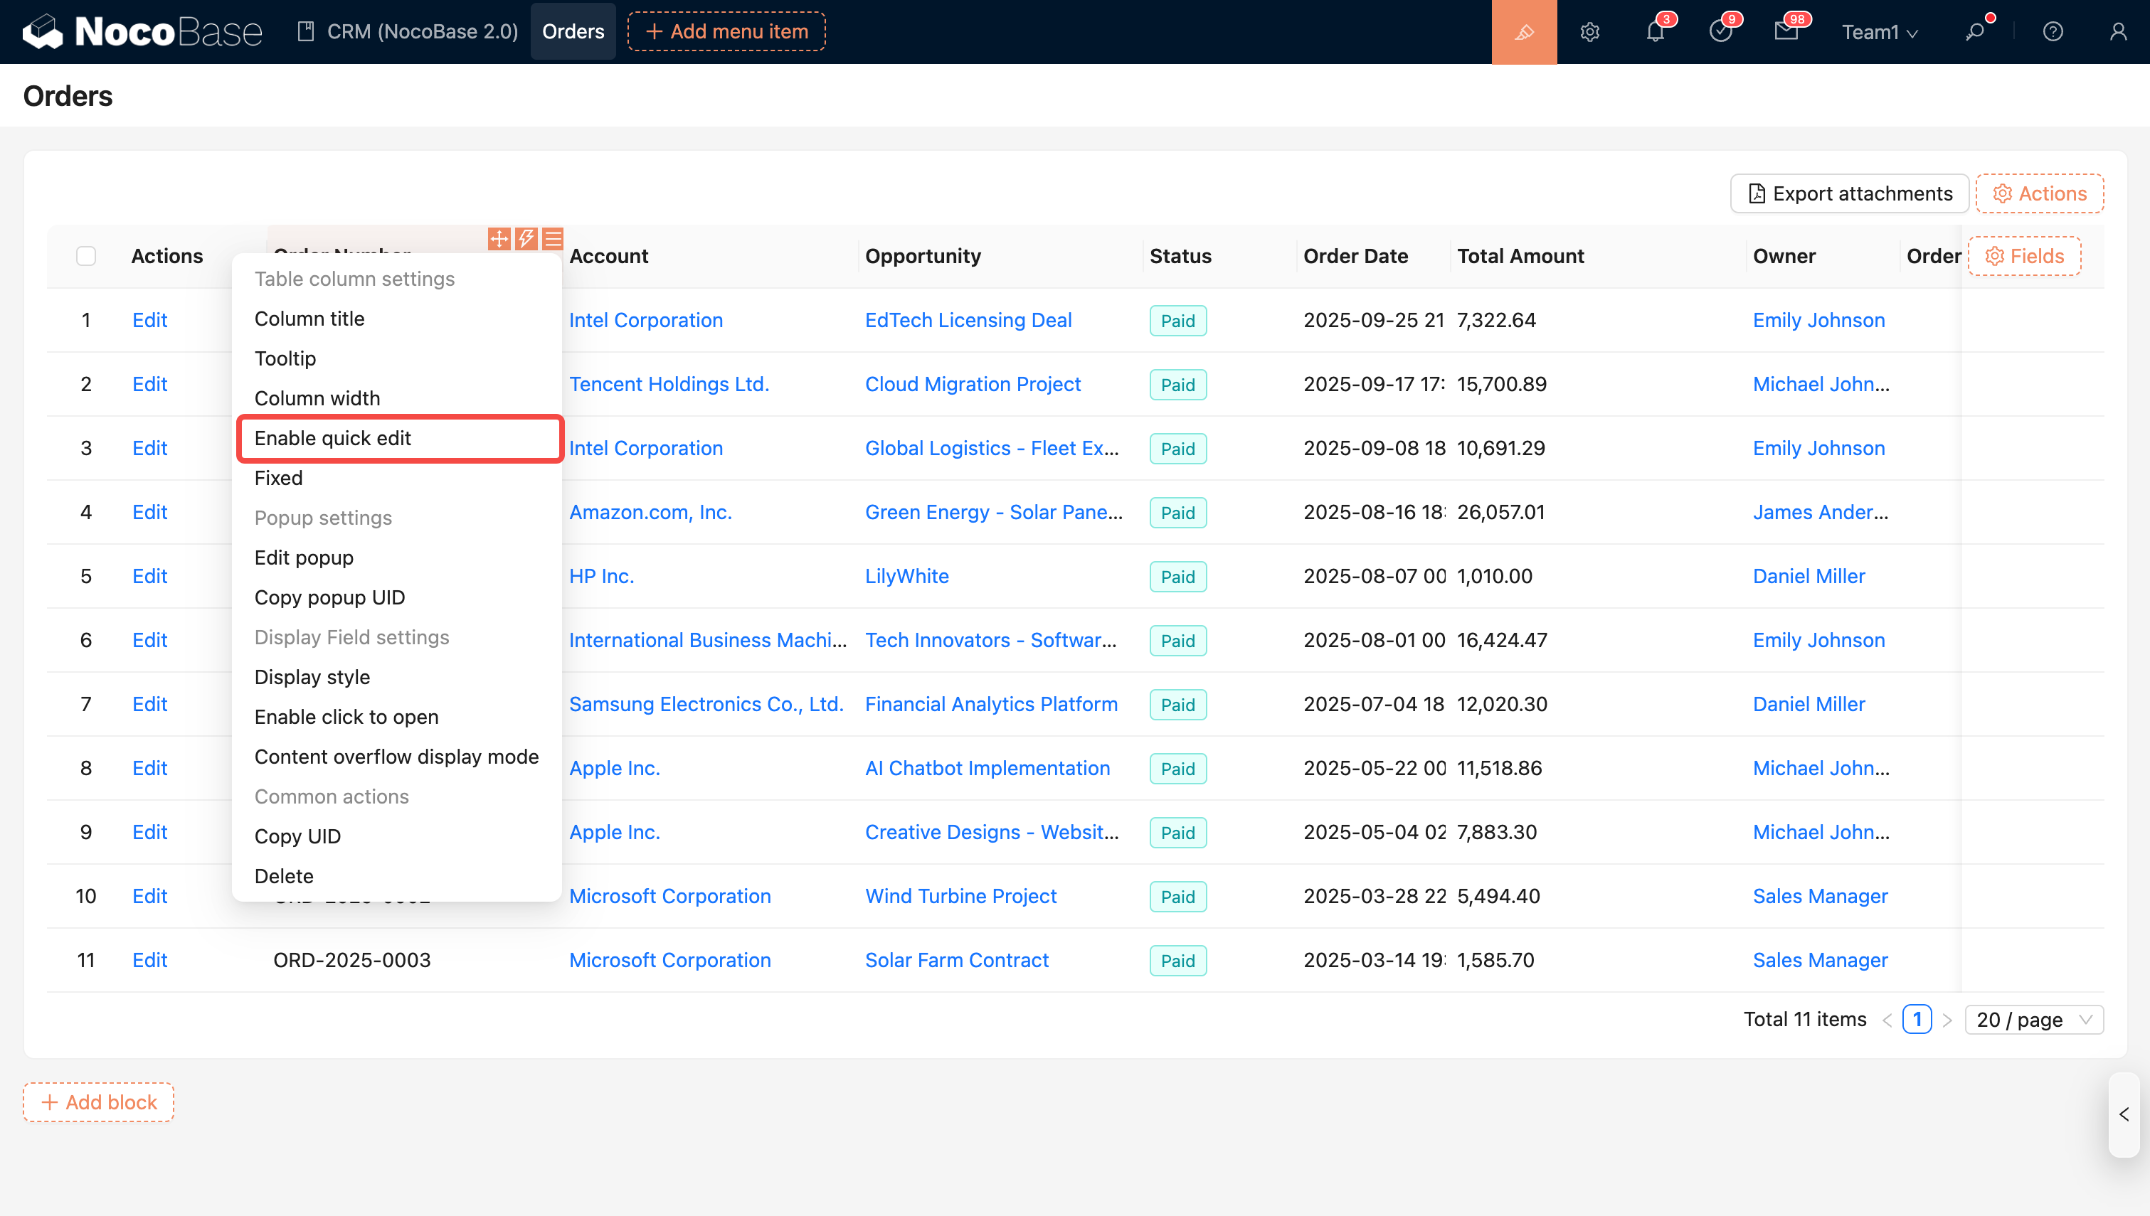Expand the collapsed side panel arrow
This screenshot has width=2150, height=1216.
click(2123, 1114)
